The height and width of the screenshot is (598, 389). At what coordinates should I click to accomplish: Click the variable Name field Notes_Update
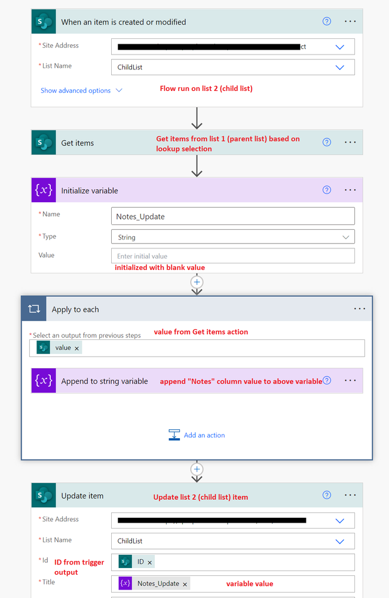[x=233, y=216]
